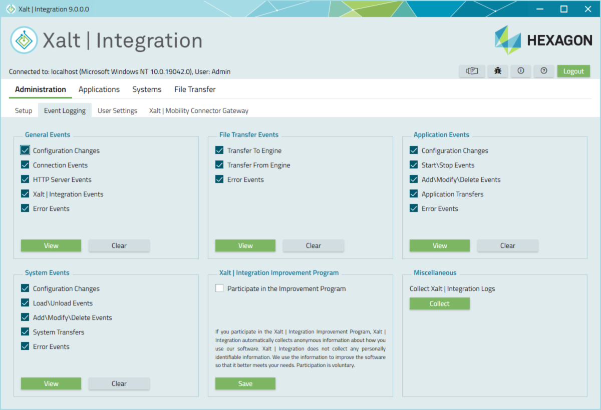The image size is (601, 410).
Task: Open the help question mark button
Action: point(544,71)
